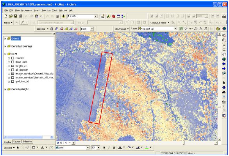Viewport: 229px width, 156px height.
Task: Open the font size dropdown
Action: (x=98, y=148)
